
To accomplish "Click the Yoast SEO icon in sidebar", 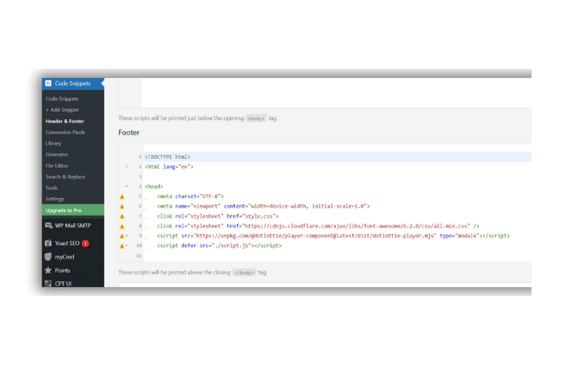I will pos(48,243).
